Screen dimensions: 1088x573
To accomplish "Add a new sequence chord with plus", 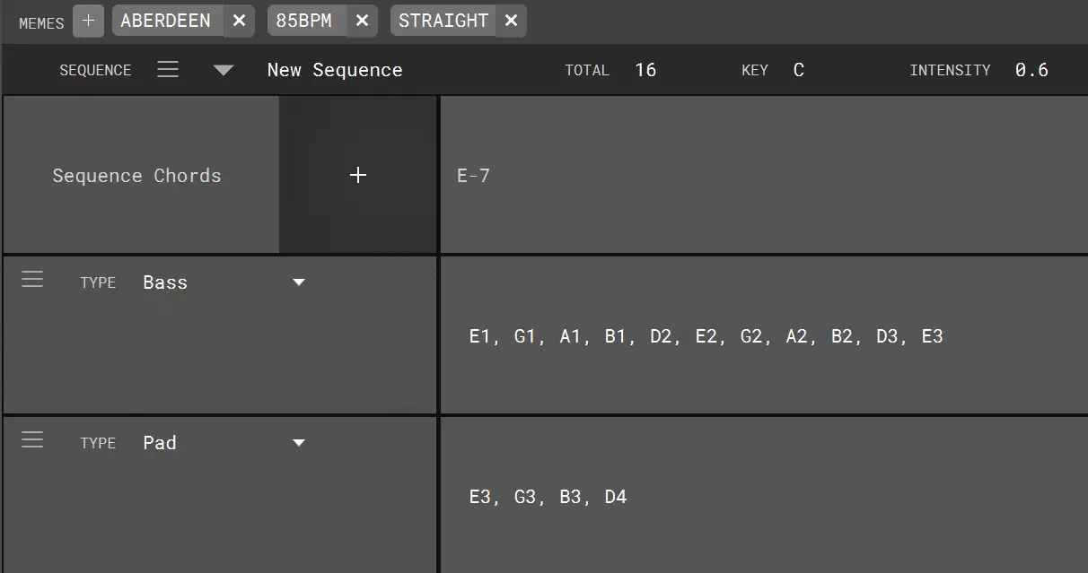I will (358, 175).
